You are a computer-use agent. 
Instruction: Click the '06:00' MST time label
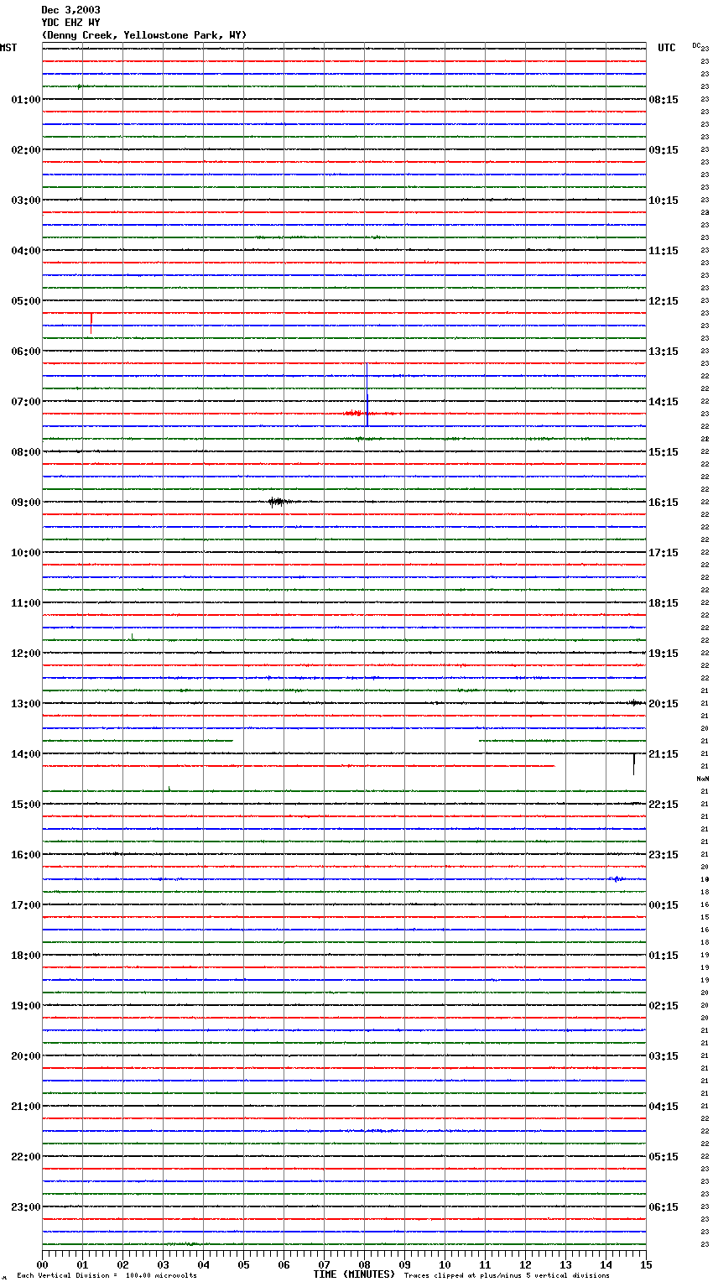[26, 352]
